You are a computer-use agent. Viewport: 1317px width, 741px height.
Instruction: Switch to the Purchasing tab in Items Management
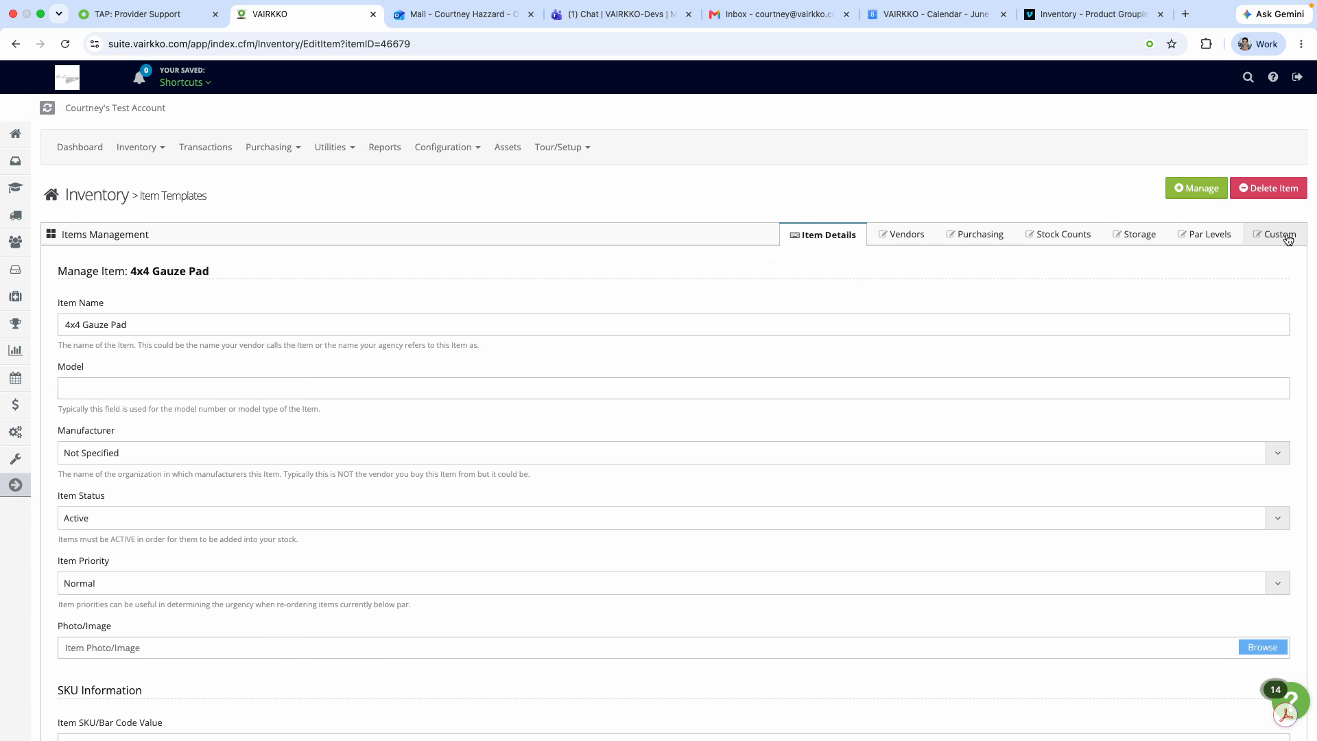point(975,235)
